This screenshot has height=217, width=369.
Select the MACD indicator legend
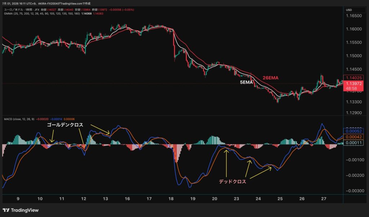pyautogui.click(x=19, y=119)
